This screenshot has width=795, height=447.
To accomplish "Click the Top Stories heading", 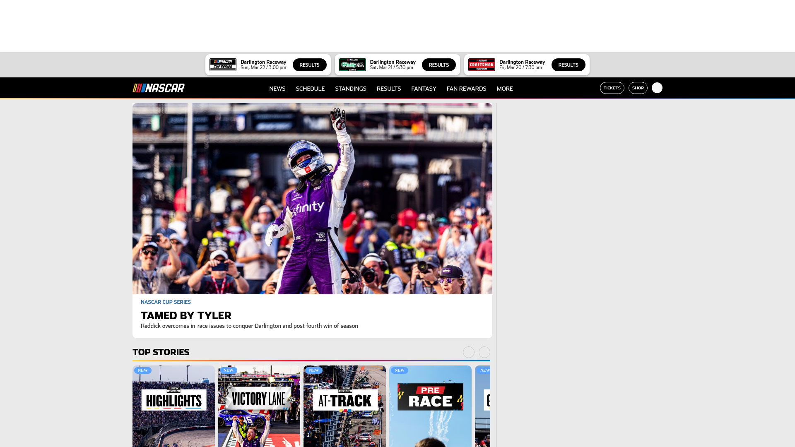I will (161, 352).
